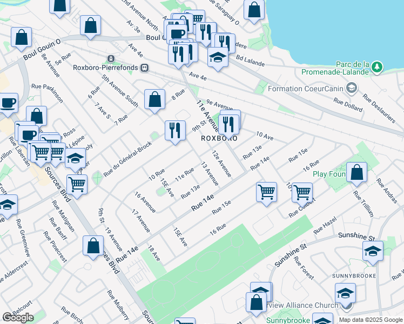Select the grocery cart marker beside Sources Blvd
This screenshot has width=404, height=324.
[77, 185]
